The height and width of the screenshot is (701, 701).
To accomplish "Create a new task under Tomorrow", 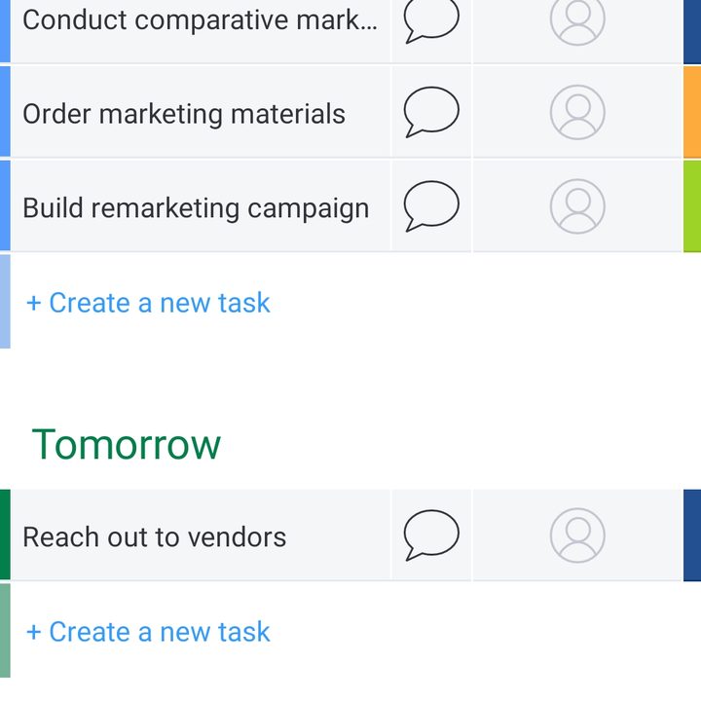I will (148, 632).
